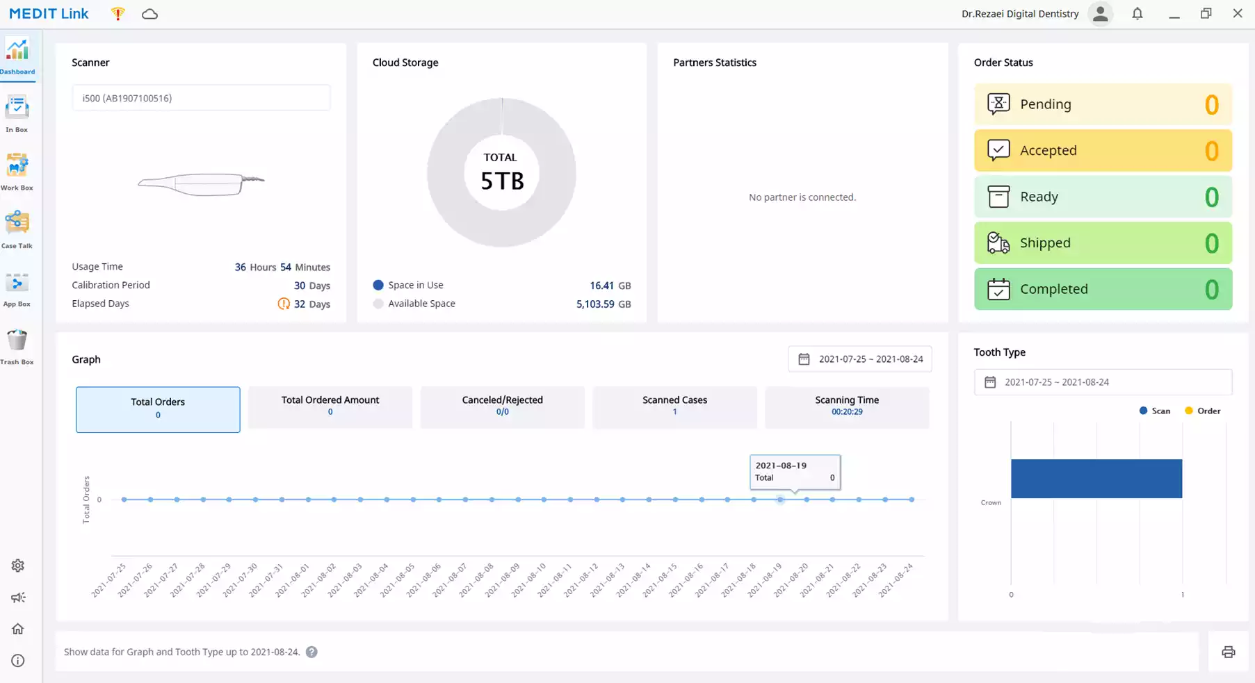Open notifications bell
Viewport: 1255px width, 683px height.
1137,14
